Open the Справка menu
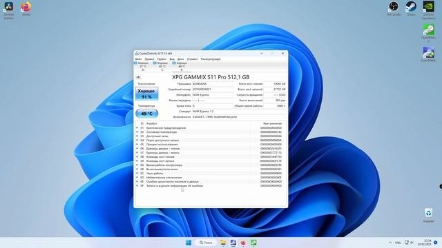Screen dimensions: 442x248 coord(192,59)
